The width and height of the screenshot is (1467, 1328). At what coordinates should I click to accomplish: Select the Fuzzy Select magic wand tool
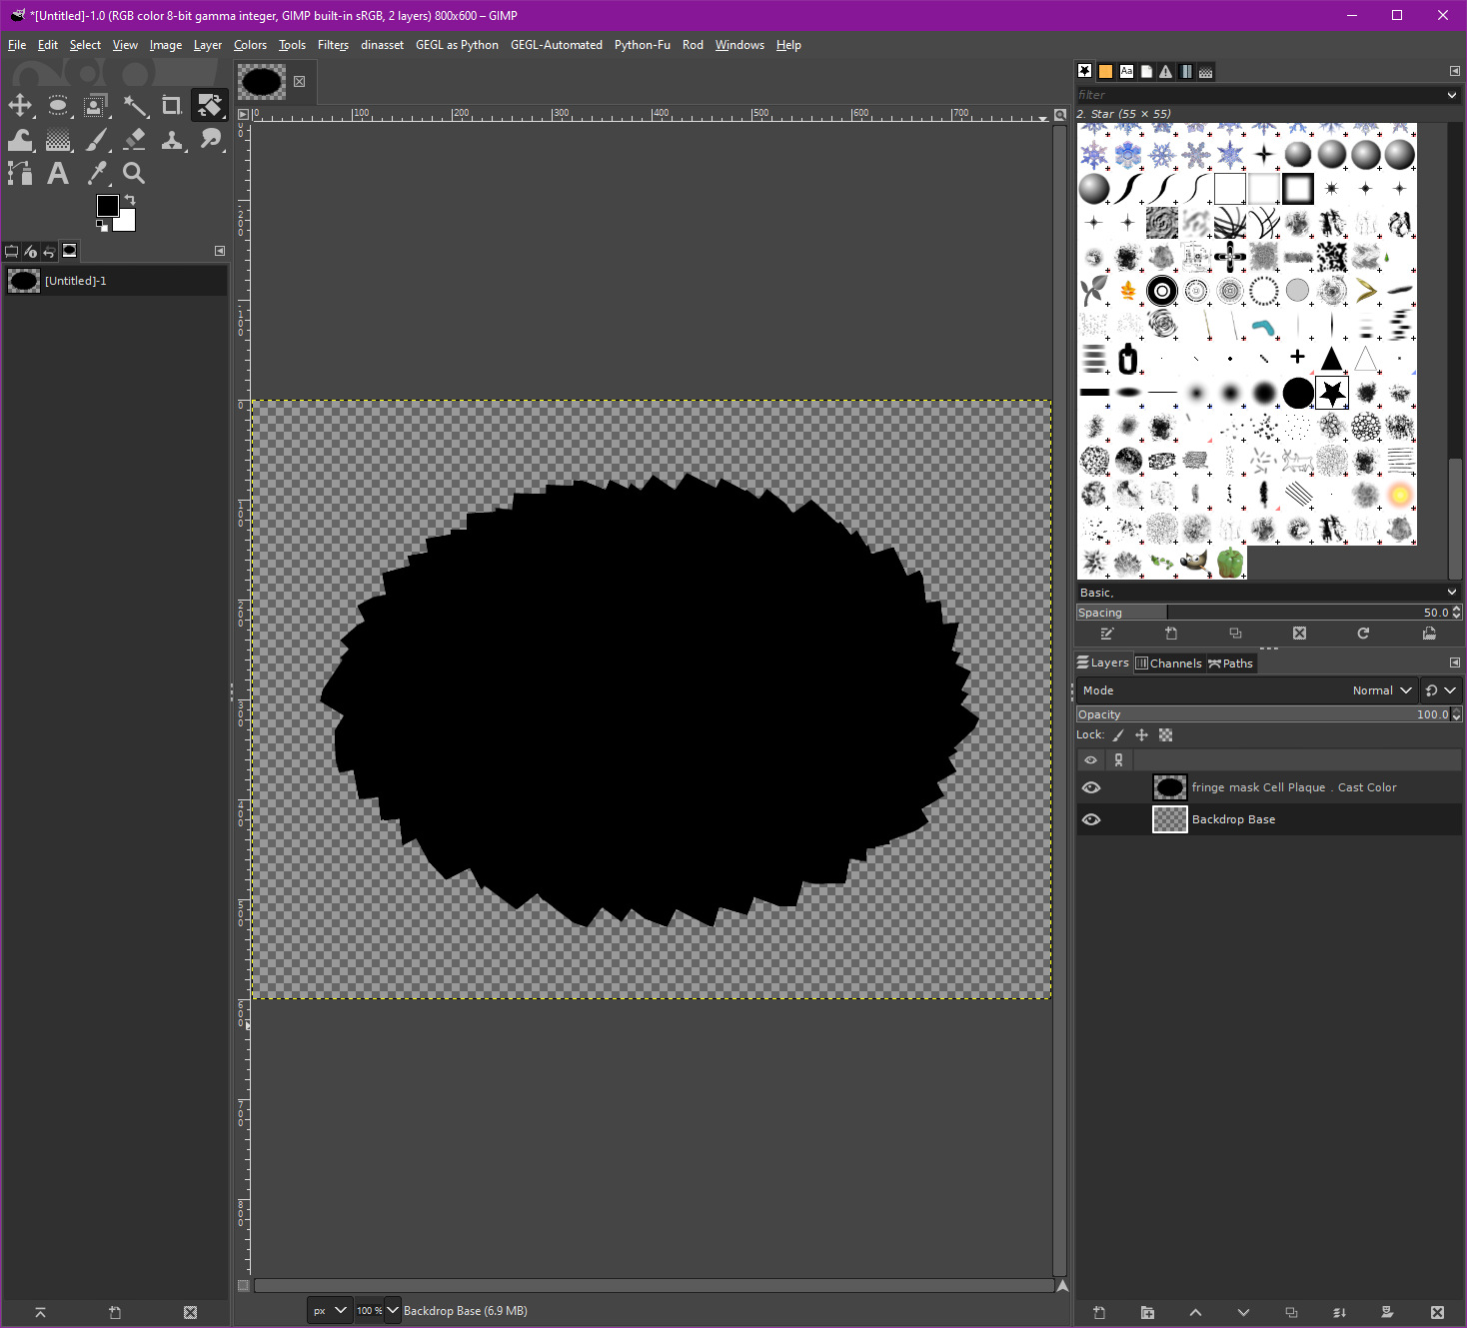pyautogui.click(x=134, y=105)
